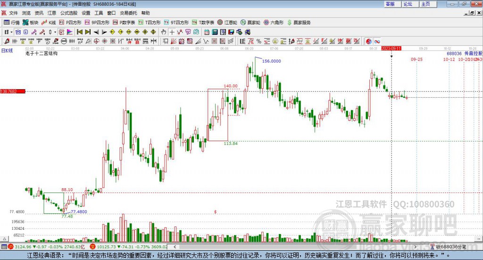Click the black left-arrow step-back icon
483x260 pixels.
[96, 32]
